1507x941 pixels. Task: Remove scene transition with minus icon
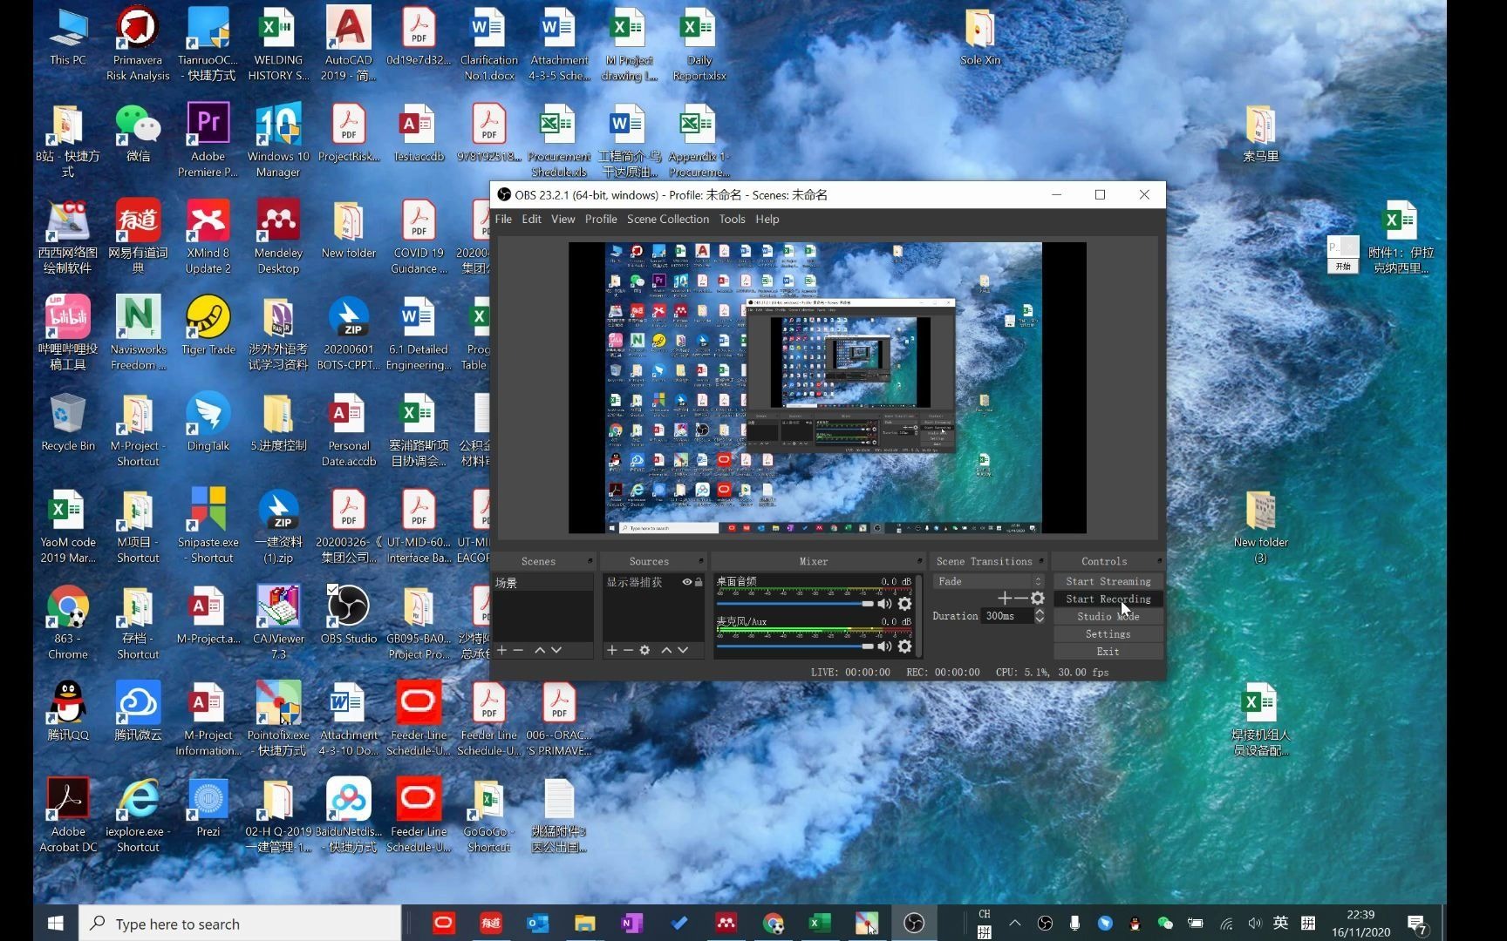point(1020,598)
